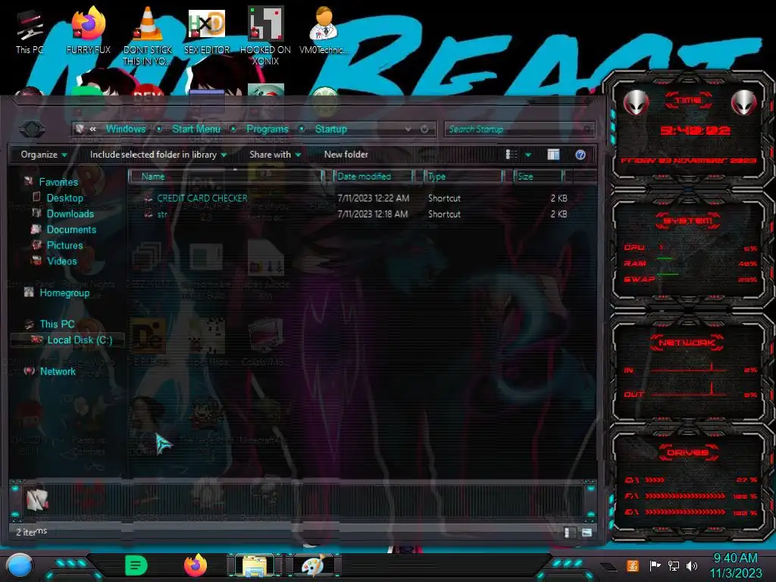
Task: Open the DONT STICK THIS IN YO VLC shortcut
Action: coord(148,36)
